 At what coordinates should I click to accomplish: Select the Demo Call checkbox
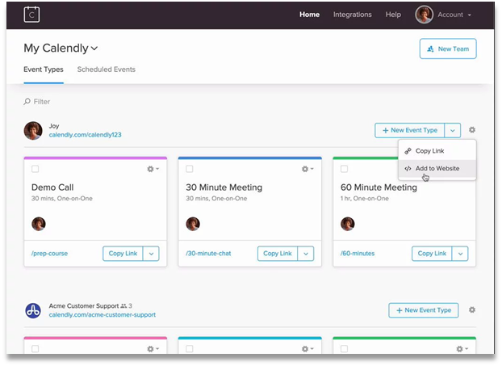(x=36, y=169)
